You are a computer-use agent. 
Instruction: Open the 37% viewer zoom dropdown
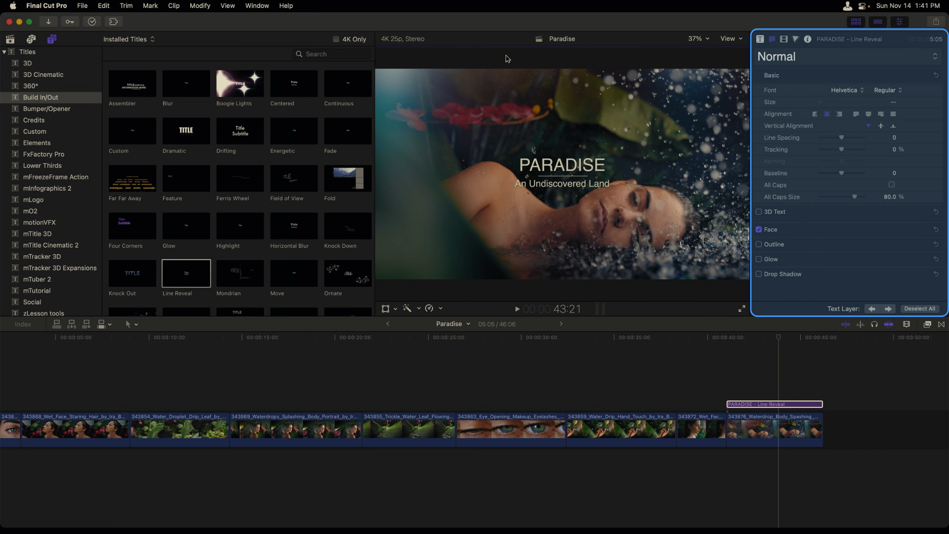tap(698, 39)
